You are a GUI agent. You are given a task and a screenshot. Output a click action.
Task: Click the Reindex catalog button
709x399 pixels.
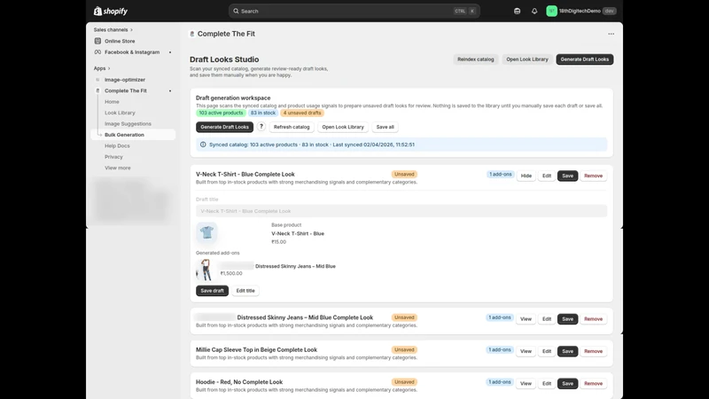(475, 59)
